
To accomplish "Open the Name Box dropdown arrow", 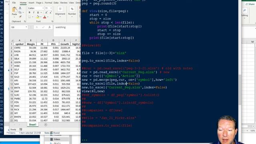I will click(26, 27).
